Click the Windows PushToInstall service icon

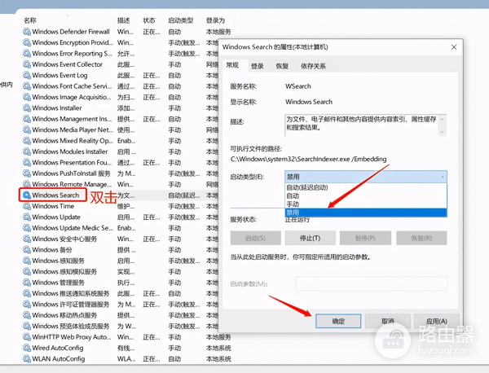[27, 173]
